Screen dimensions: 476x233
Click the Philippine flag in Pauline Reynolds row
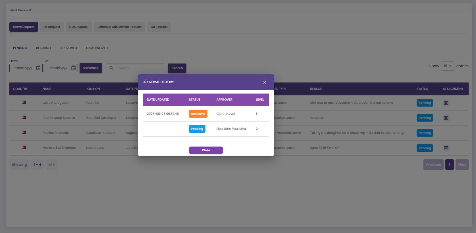tap(24, 132)
